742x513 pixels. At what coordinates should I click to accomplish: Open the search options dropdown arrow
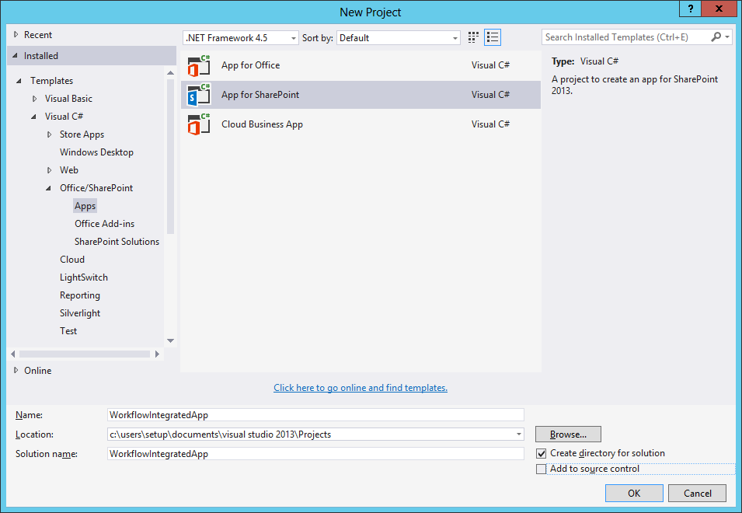click(727, 37)
